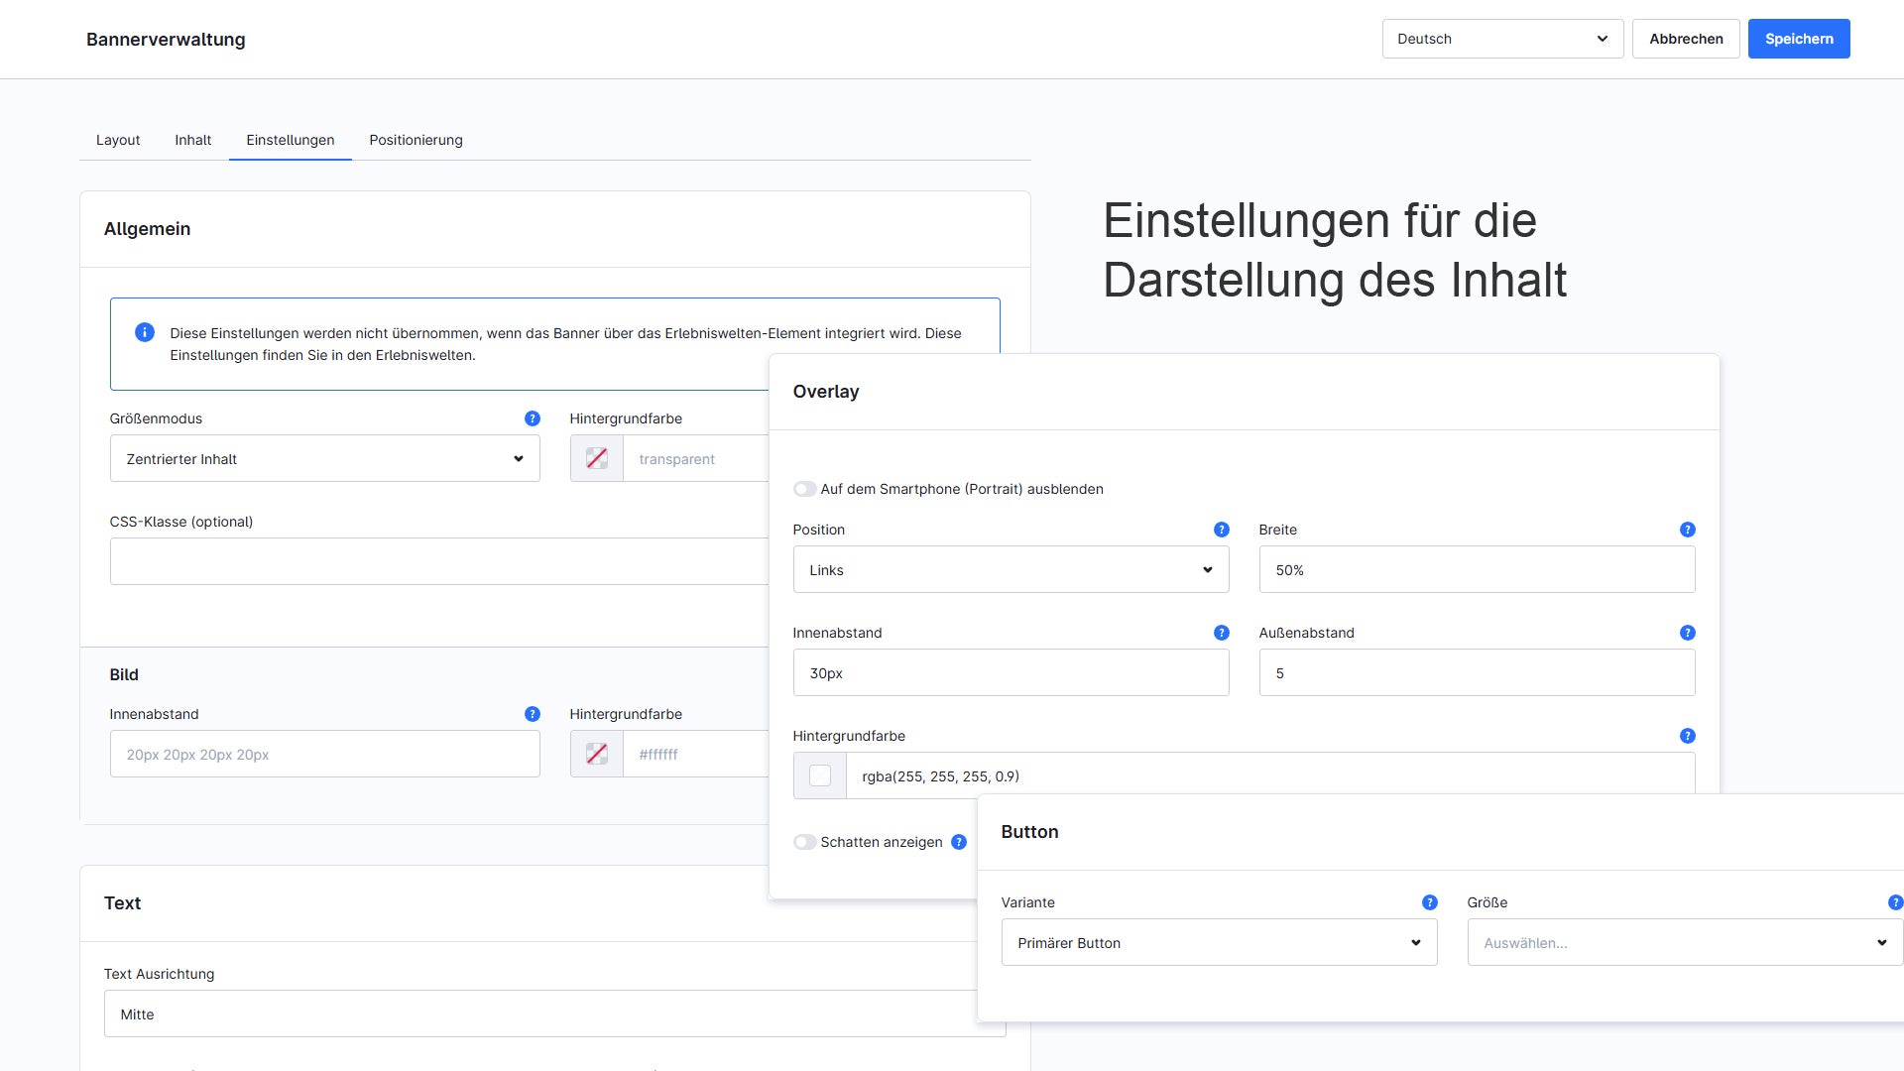This screenshot has height=1071, width=1904.
Task: Click the Abbrechen button
Action: tap(1686, 39)
